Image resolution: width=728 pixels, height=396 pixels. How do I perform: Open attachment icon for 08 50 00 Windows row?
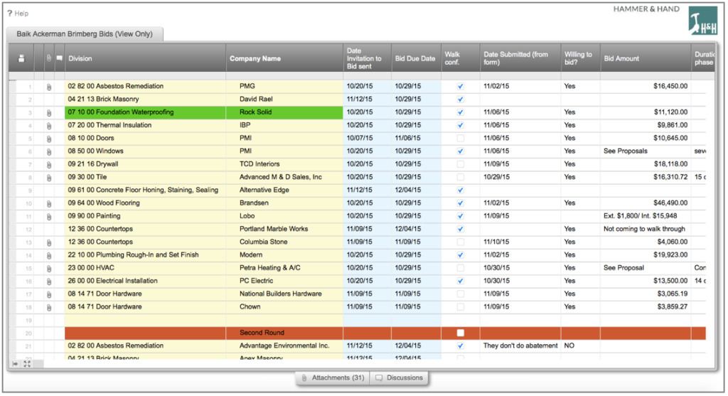(x=49, y=151)
